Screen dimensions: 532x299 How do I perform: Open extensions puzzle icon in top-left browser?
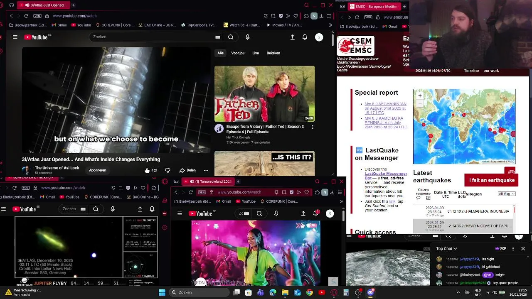(306, 16)
